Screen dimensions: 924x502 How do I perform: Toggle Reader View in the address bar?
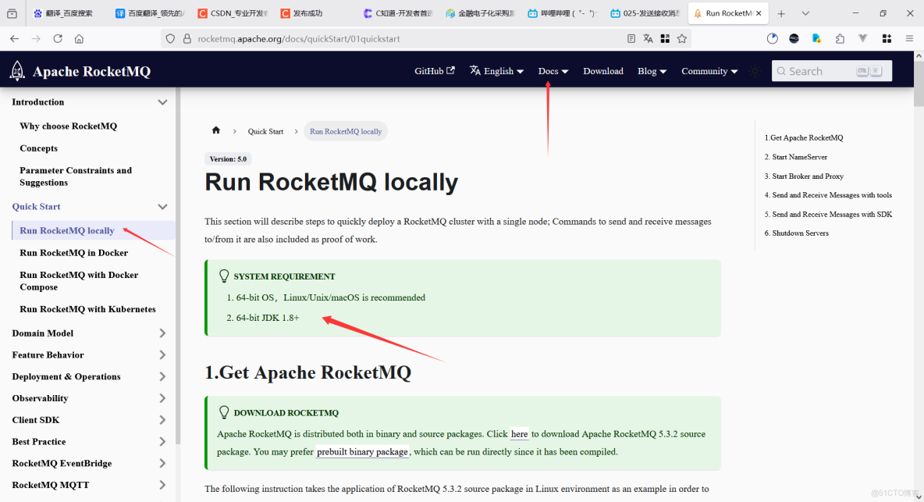click(x=631, y=37)
